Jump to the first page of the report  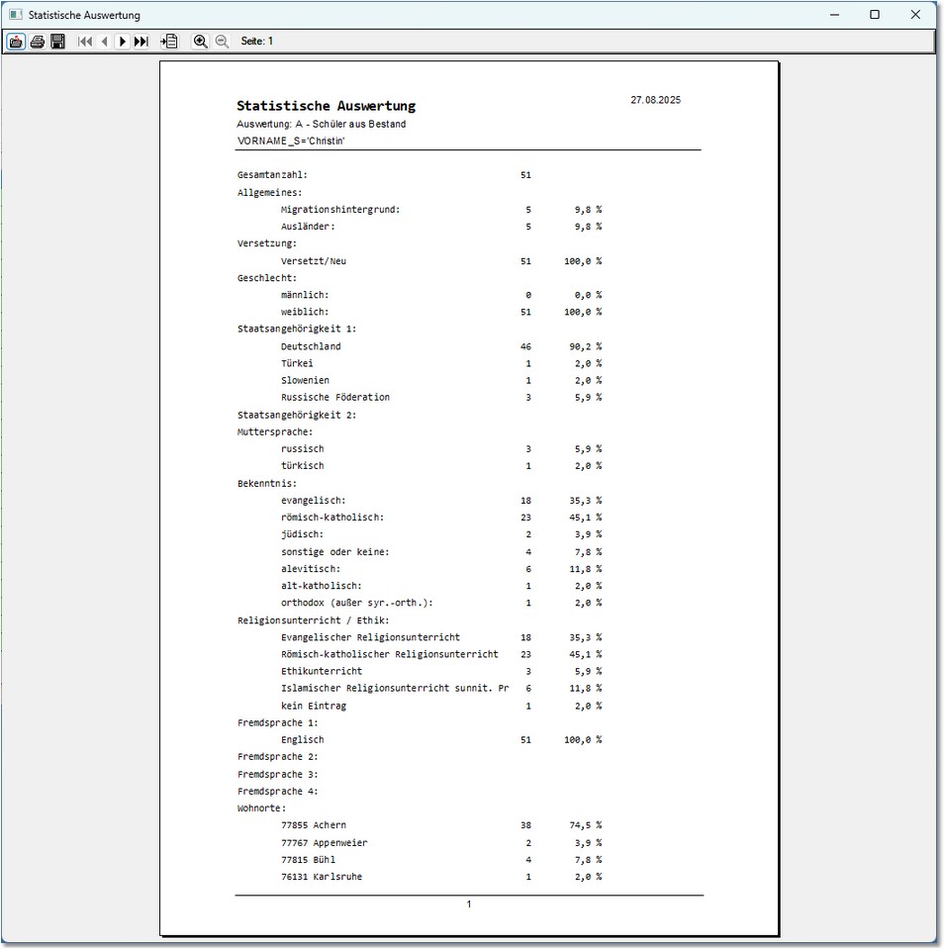point(85,42)
